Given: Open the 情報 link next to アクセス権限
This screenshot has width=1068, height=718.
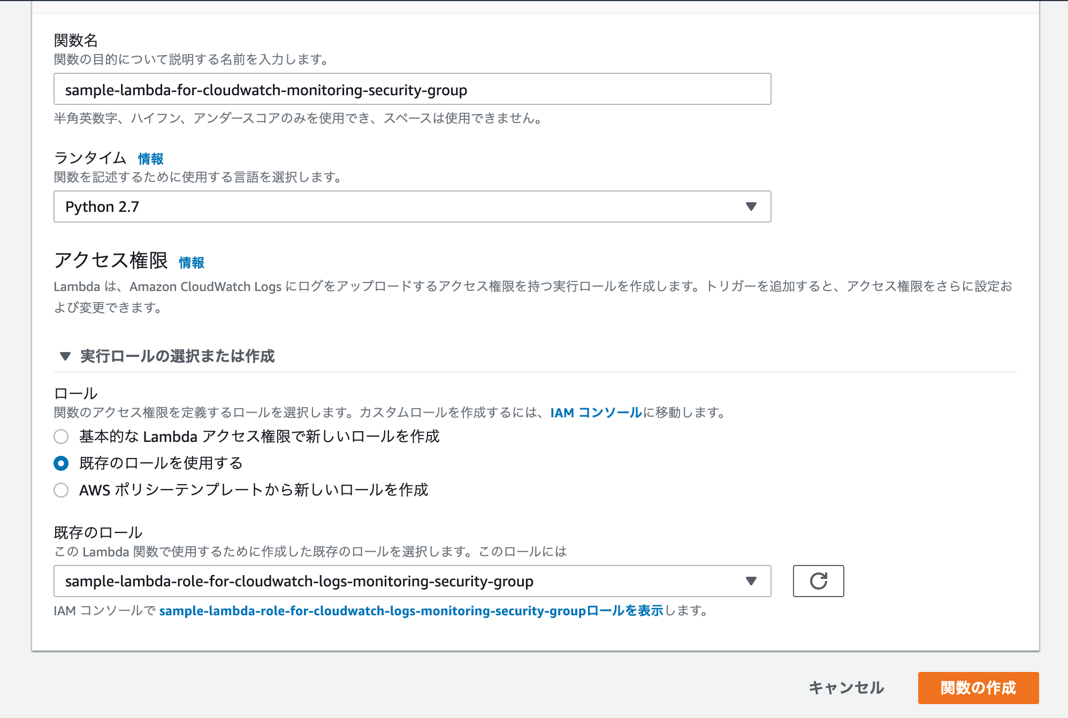Looking at the screenshot, I should [192, 263].
